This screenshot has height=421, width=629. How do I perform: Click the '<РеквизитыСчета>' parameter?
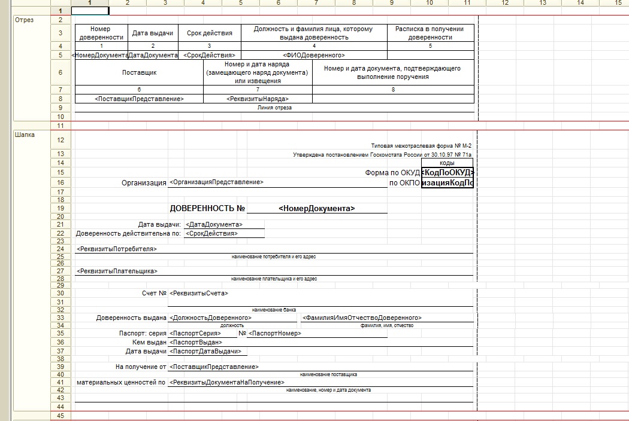(199, 293)
